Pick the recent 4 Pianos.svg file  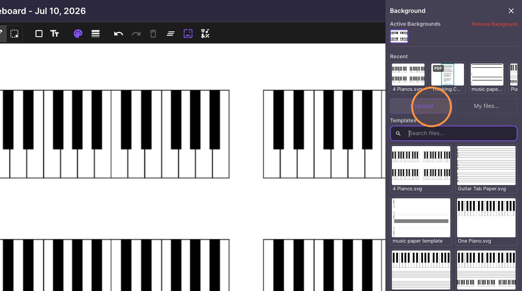pos(408,78)
